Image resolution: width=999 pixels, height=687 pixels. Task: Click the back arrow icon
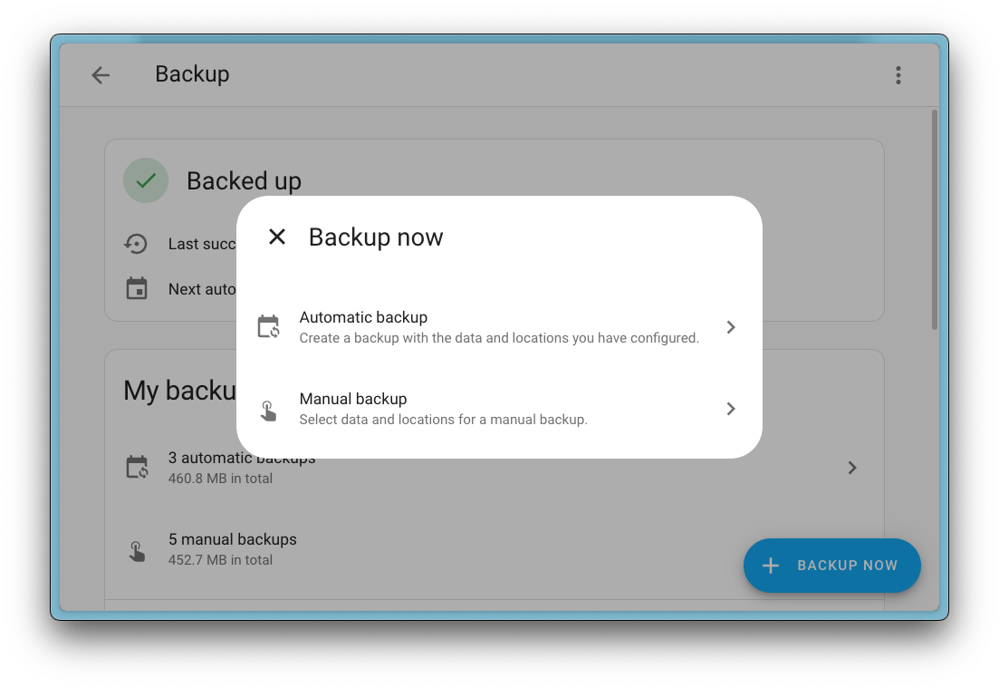click(100, 75)
